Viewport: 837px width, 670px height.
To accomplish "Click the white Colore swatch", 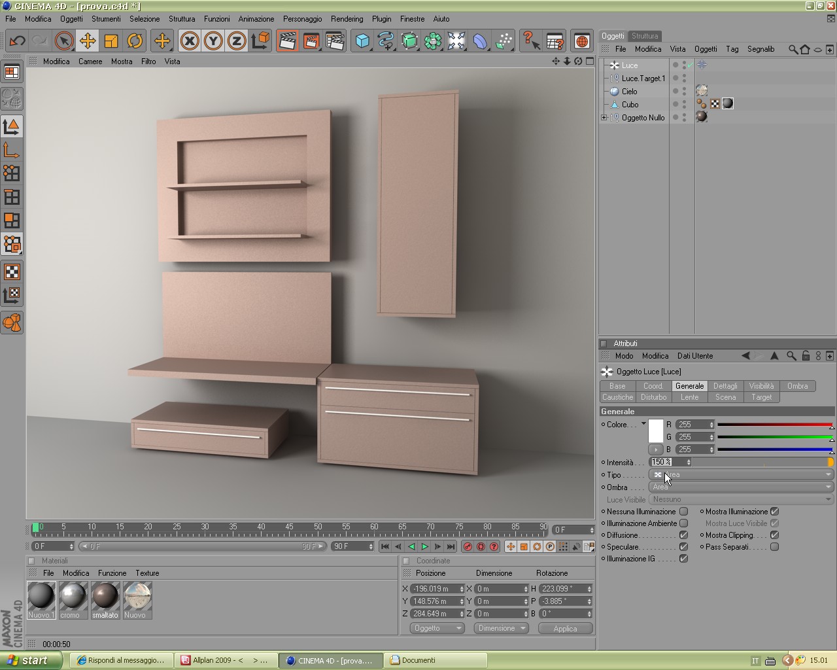I will (x=656, y=431).
